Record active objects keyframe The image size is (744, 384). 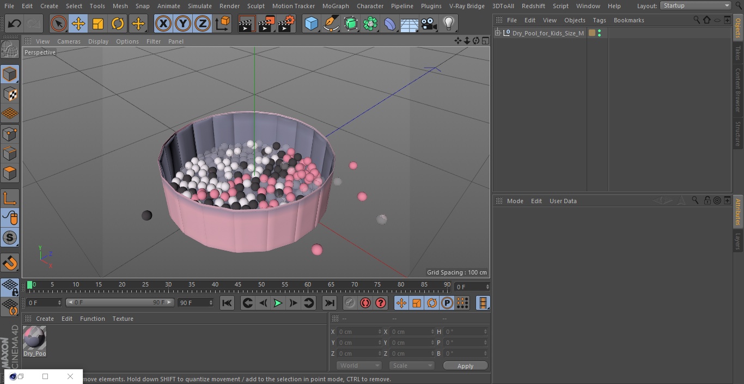coord(350,303)
